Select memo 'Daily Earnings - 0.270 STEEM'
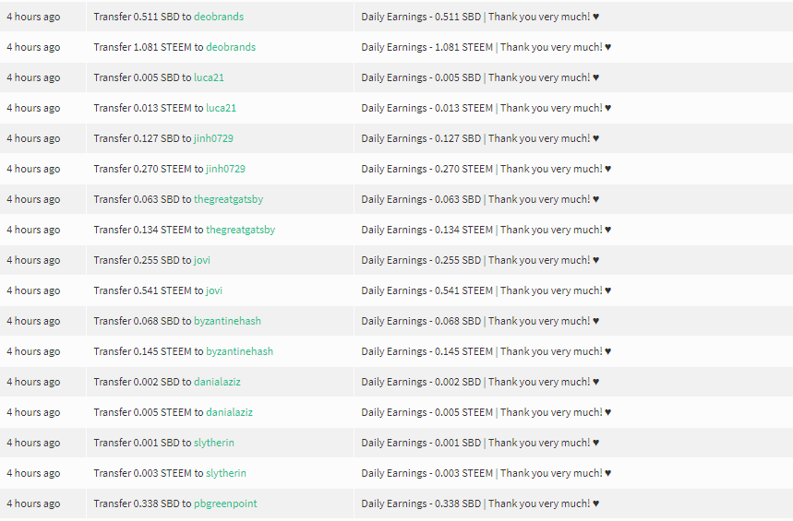The height and width of the screenshot is (521, 793). pyautogui.click(x=427, y=169)
